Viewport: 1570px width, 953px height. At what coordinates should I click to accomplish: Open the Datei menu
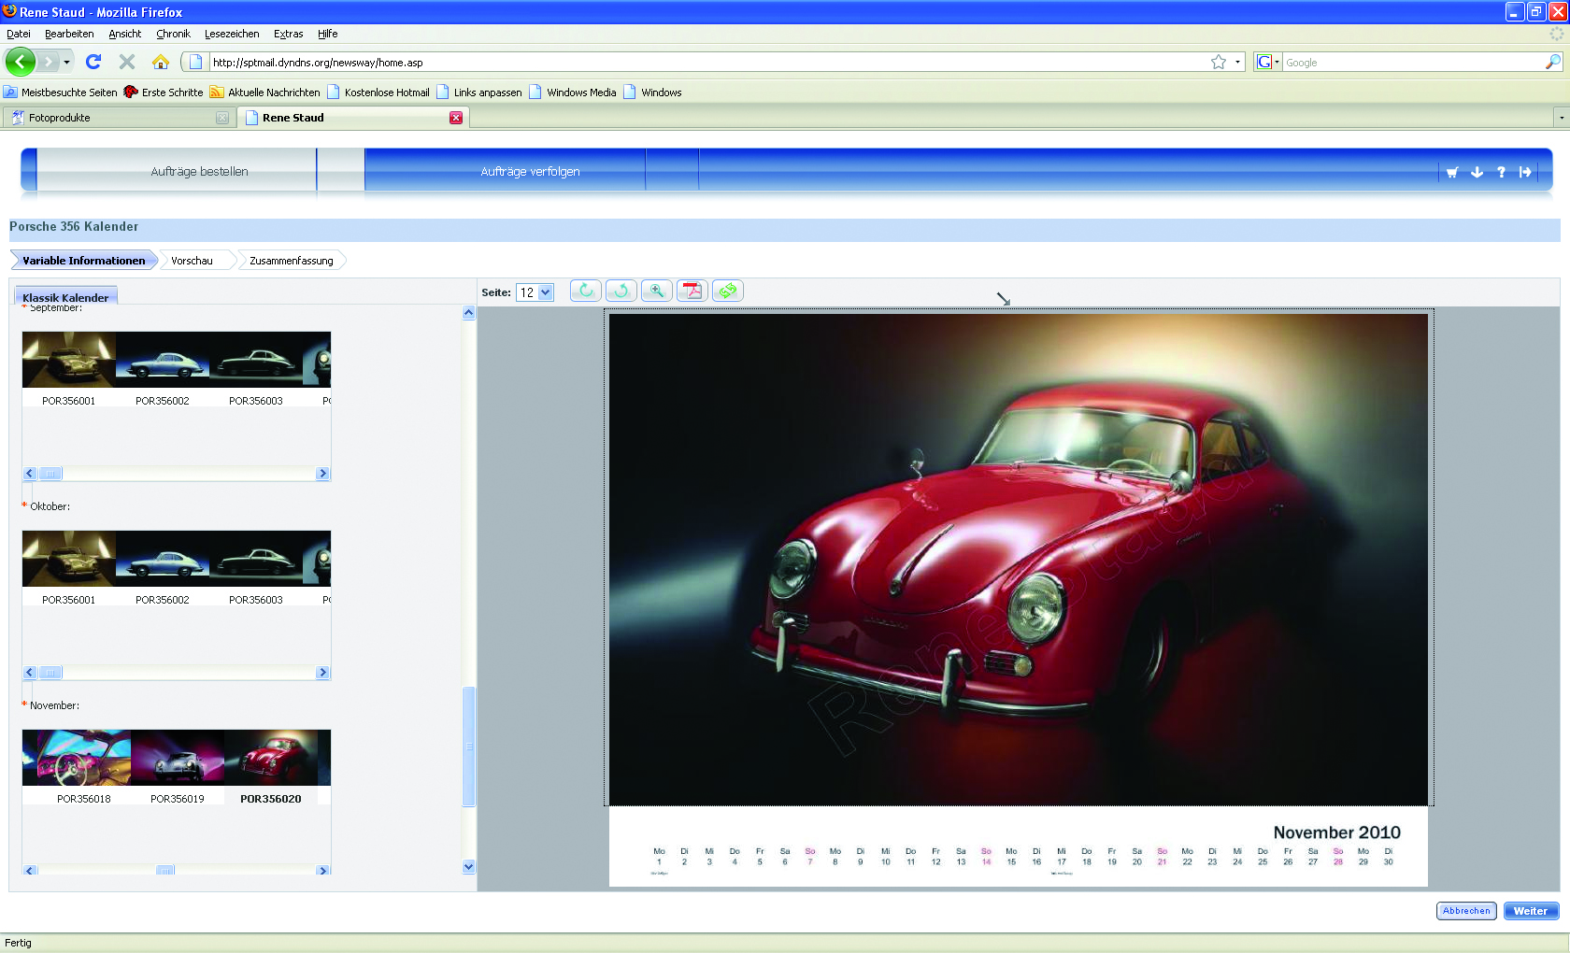tap(19, 34)
